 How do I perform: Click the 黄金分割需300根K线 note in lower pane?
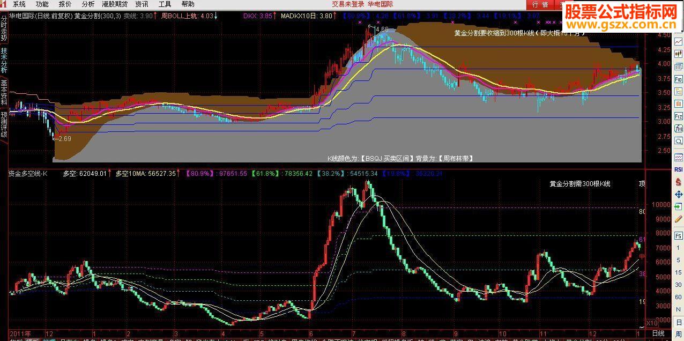tap(579, 184)
